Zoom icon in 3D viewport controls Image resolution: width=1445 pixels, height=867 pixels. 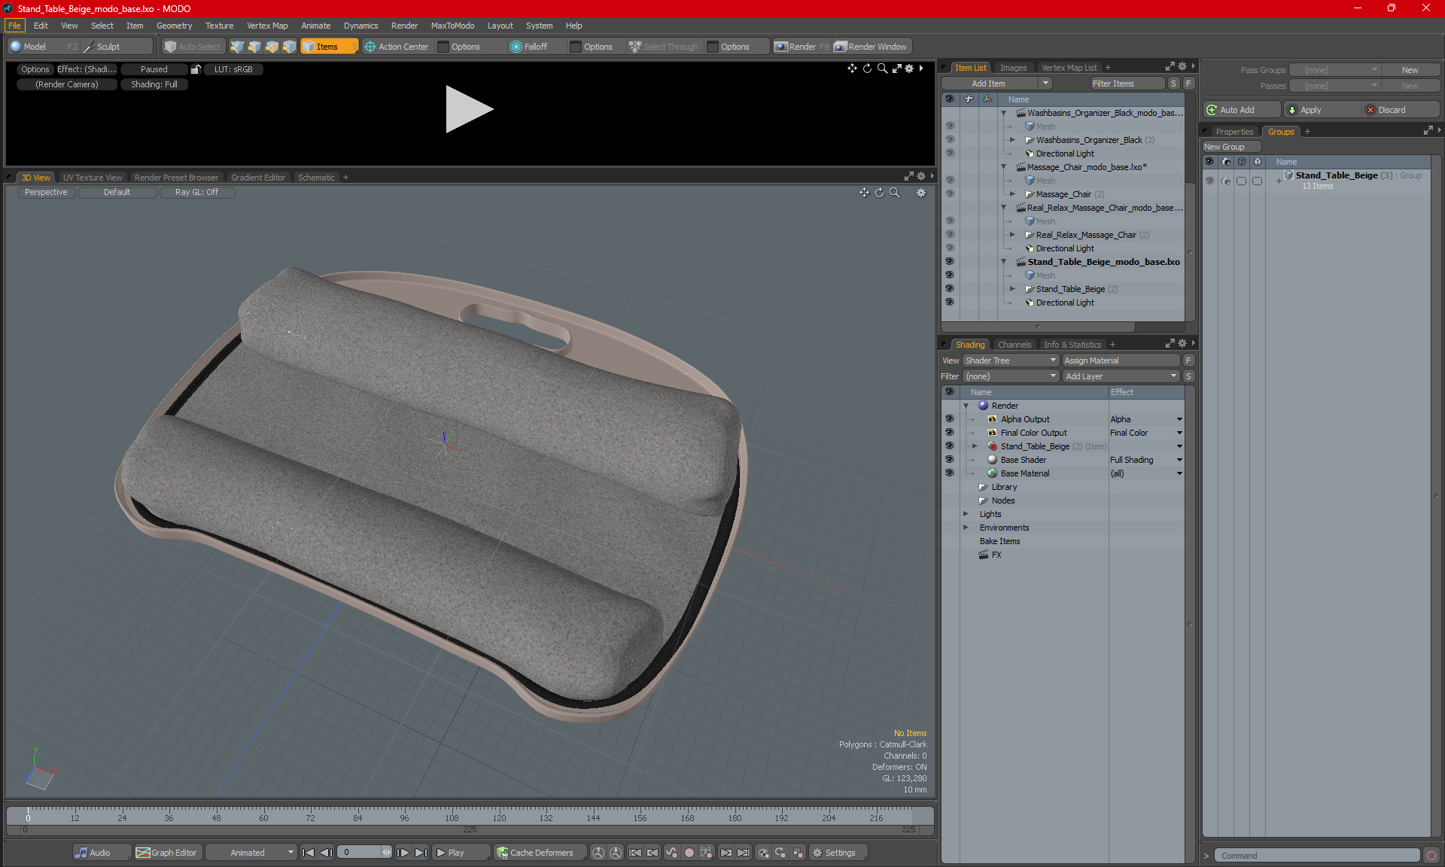(x=895, y=193)
